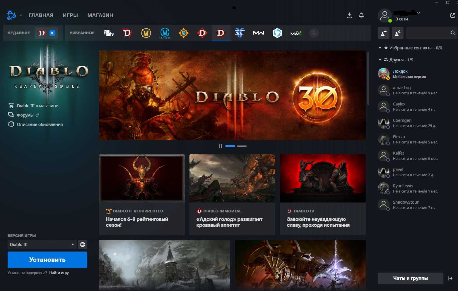The width and height of the screenshot is (458, 291).
Task: Select active Diablo III favorites tab
Action: click(221, 33)
